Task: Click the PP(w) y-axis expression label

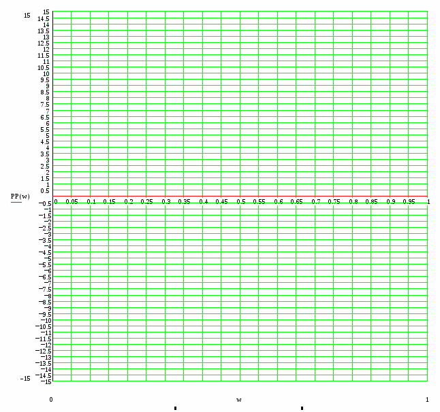Action: pos(20,196)
